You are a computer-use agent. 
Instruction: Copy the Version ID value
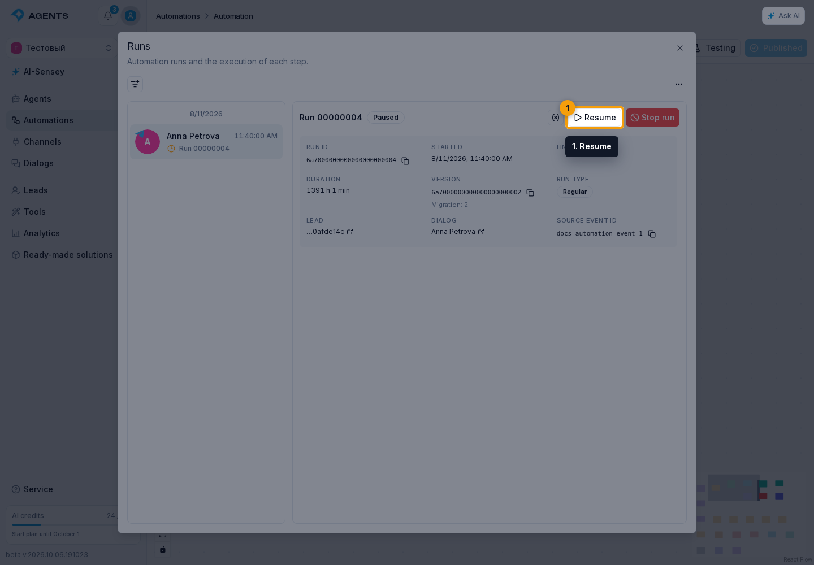[530, 193]
